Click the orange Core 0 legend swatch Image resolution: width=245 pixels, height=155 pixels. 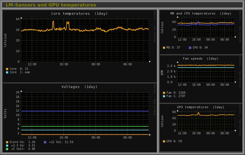pyautogui.click(x=7, y=69)
